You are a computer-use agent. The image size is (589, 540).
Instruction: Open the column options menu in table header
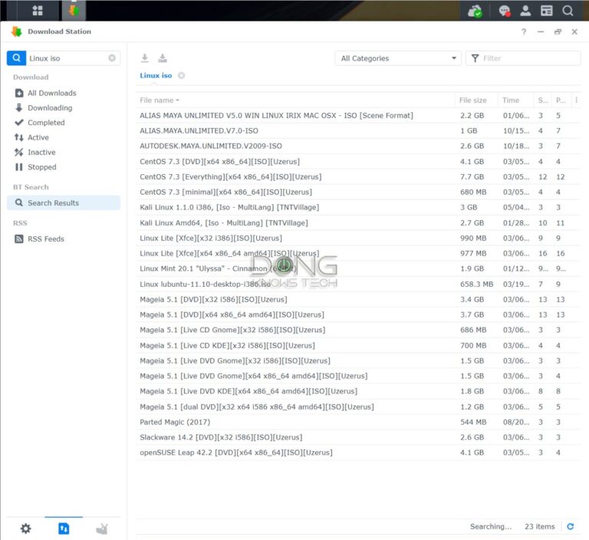(577, 100)
